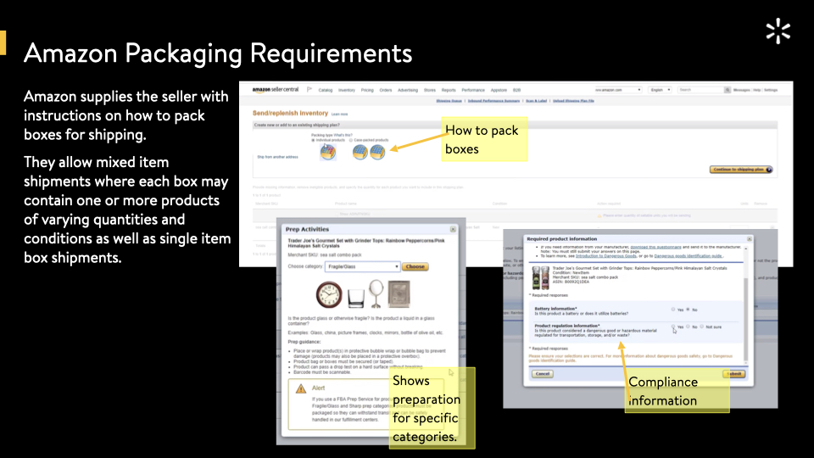Open Inbound Performance Summary link

point(493,101)
